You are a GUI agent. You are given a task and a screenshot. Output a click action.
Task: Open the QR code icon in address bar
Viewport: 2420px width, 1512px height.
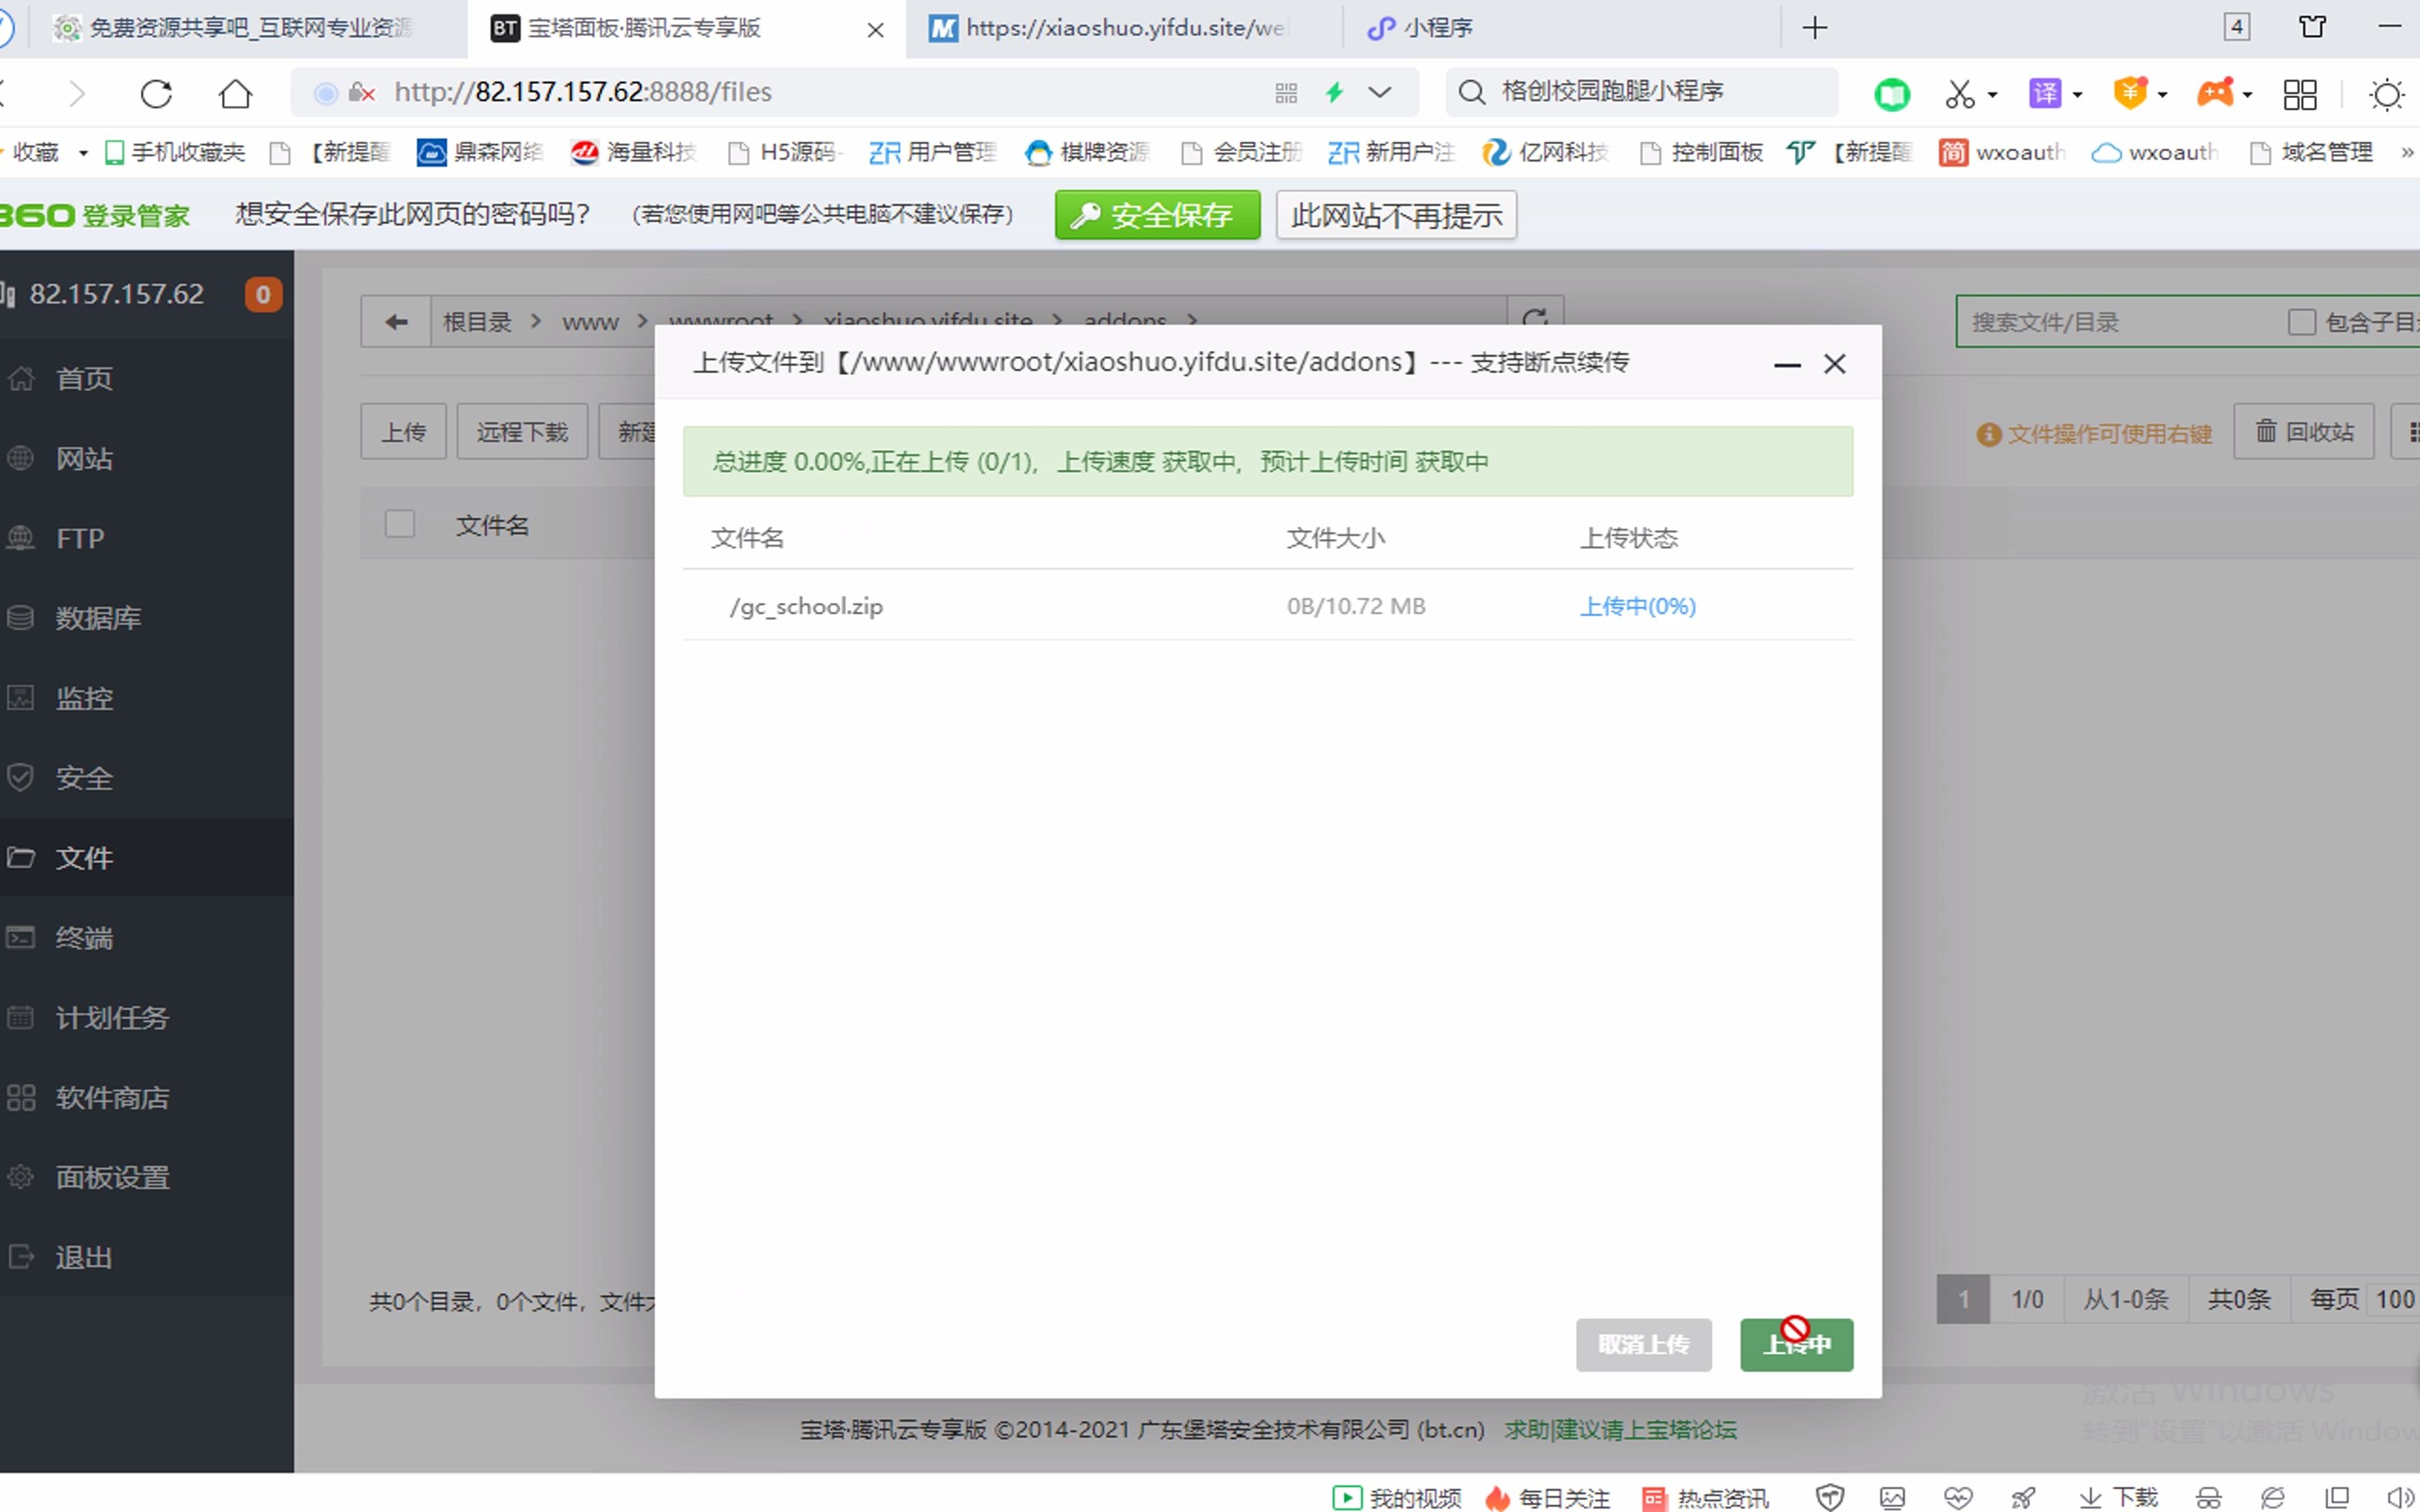[x=1286, y=93]
